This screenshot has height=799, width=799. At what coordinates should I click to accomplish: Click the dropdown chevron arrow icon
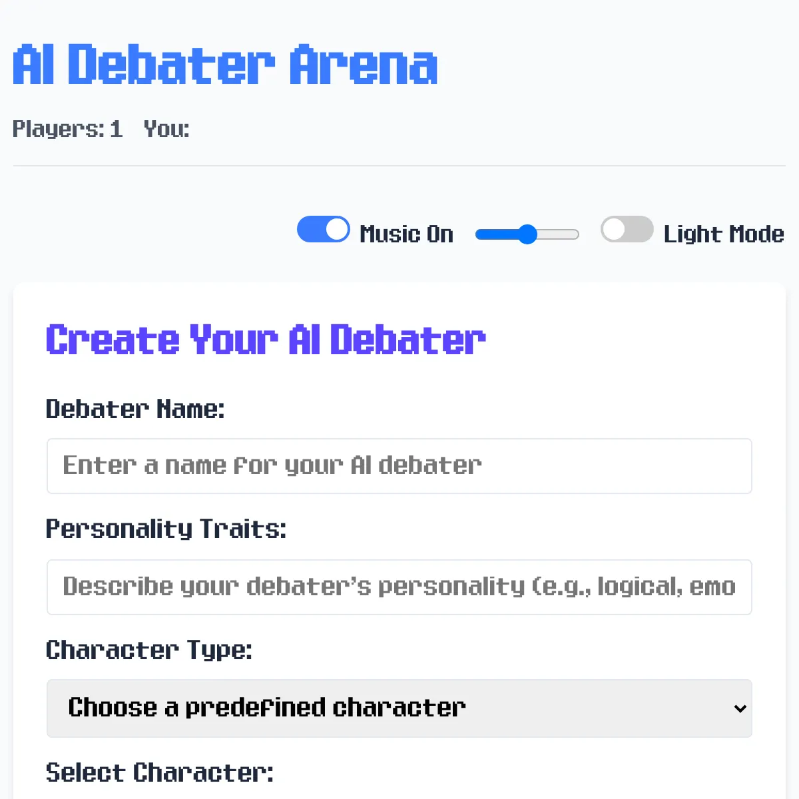tap(740, 709)
